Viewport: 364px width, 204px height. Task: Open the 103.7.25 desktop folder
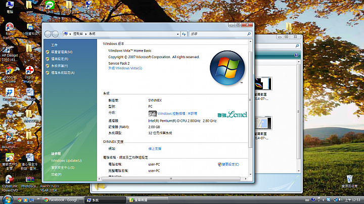(69, 7)
